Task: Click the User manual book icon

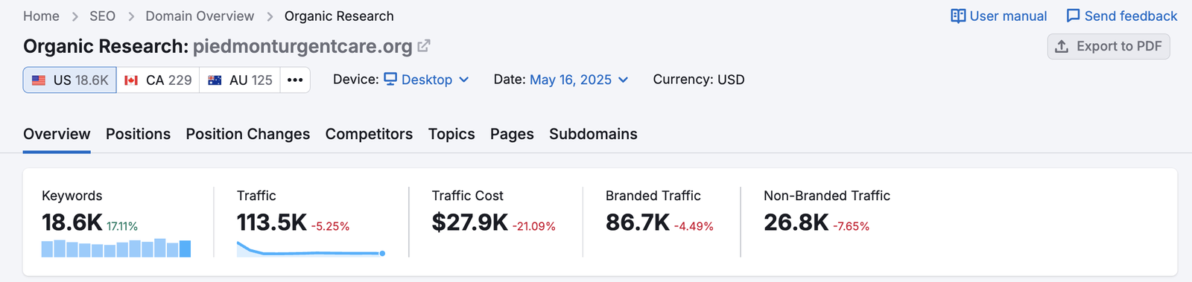Action: (958, 16)
